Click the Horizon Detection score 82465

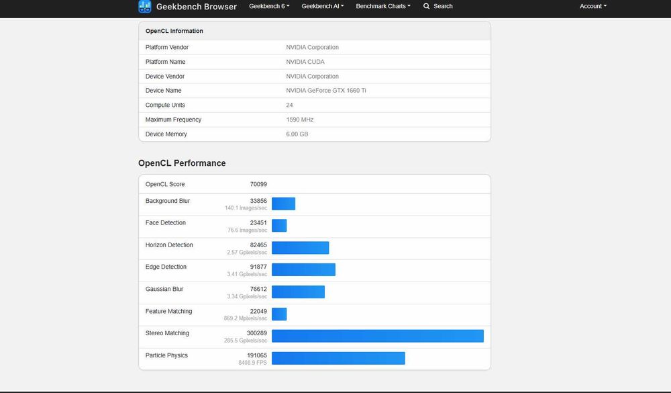tap(258, 245)
